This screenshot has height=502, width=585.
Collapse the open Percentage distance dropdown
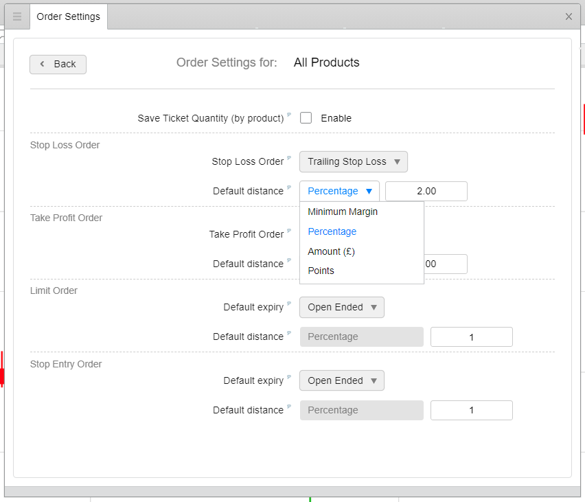[339, 192]
